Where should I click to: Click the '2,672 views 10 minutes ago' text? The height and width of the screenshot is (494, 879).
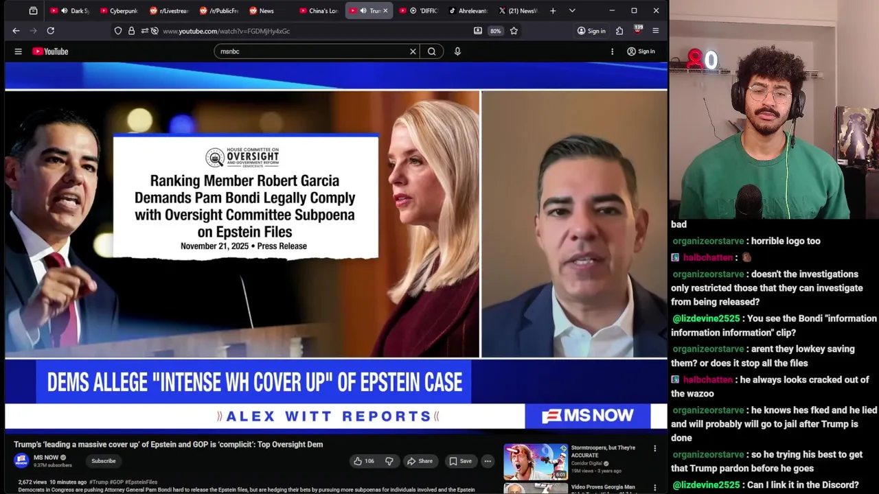point(52,482)
